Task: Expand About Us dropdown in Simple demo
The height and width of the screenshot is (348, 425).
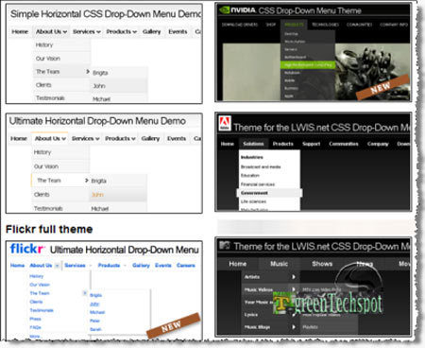Action: [52, 31]
